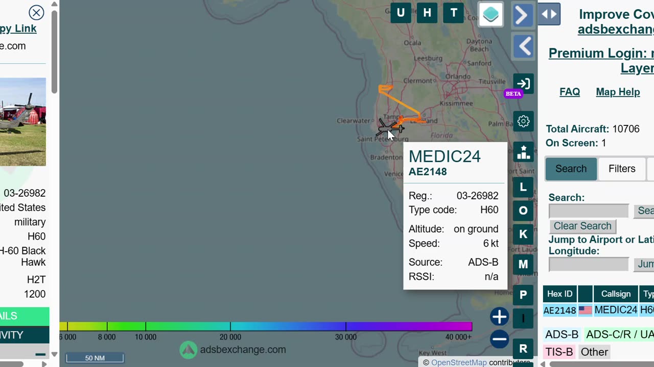Click the OpenStreetMap attribution link
654x367 pixels.
point(459,362)
